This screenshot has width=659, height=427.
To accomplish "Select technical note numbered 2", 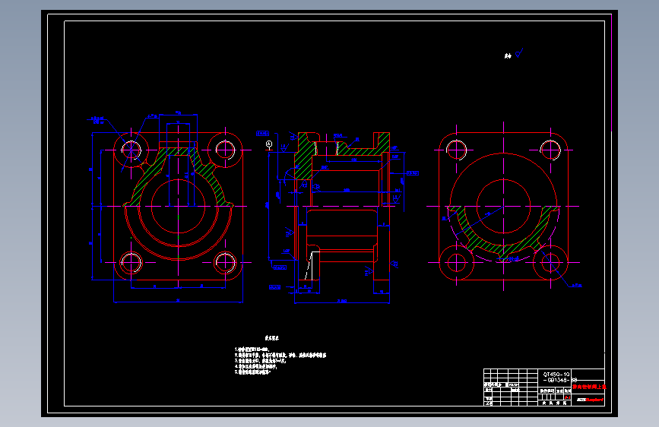I will 280,355.
